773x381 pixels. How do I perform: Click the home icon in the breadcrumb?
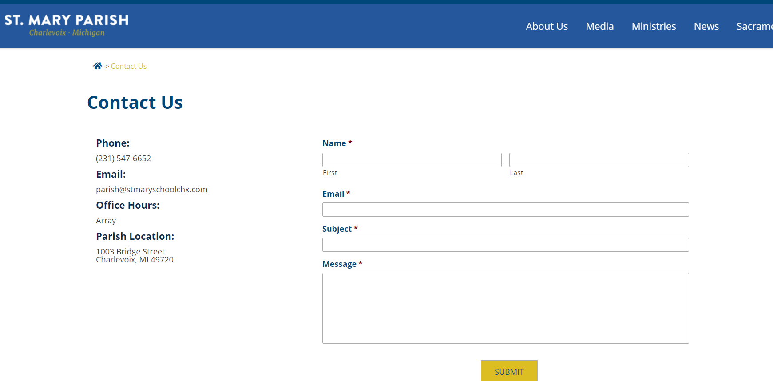[97, 66]
